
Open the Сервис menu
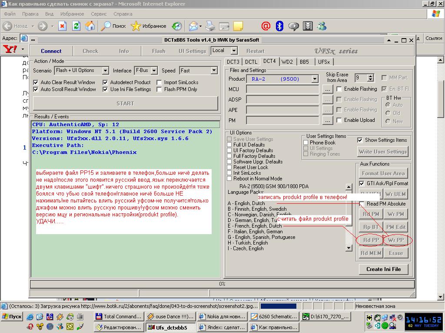point(99,14)
